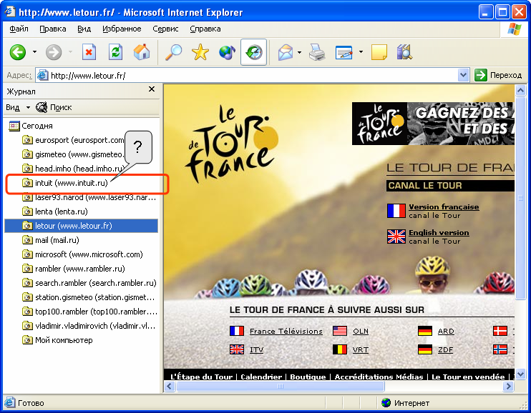
Task: Open the Сервис menu
Action: 165,29
